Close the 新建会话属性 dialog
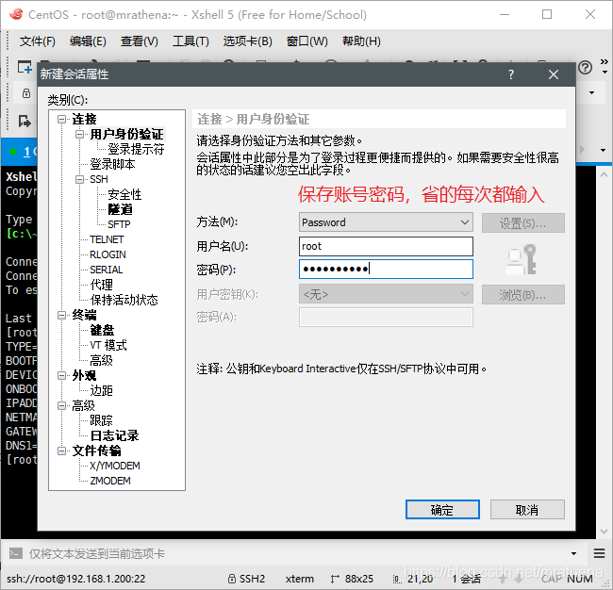Image resolution: width=613 pixels, height=590 pixels. click(x=554, y=74)
